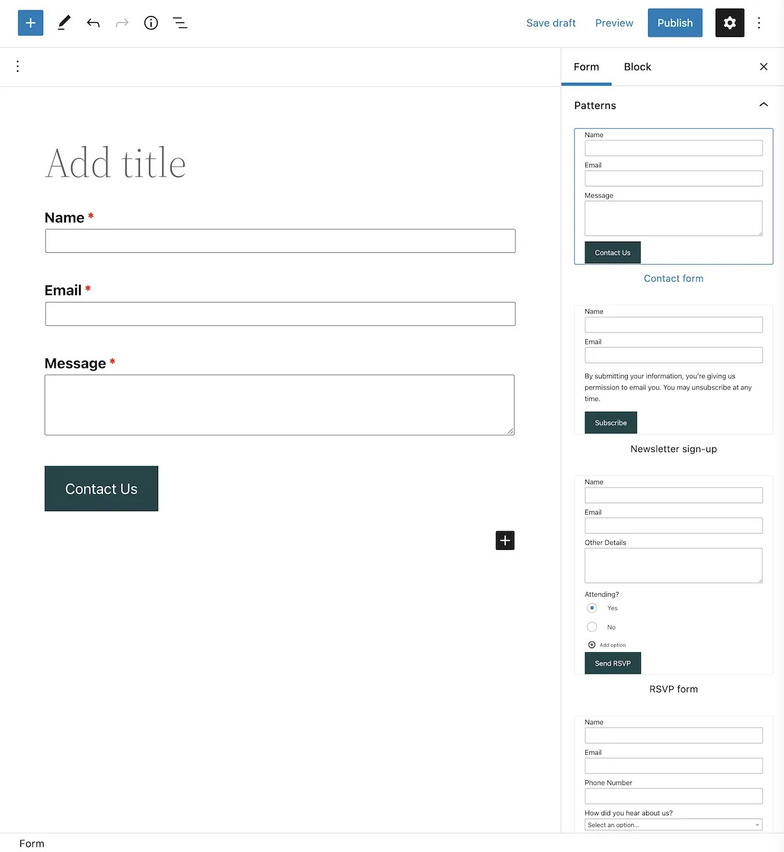The height and width of the screenshot is (852, 784).
Task: Open the Document Overview list view
Action: click(180, 23)
